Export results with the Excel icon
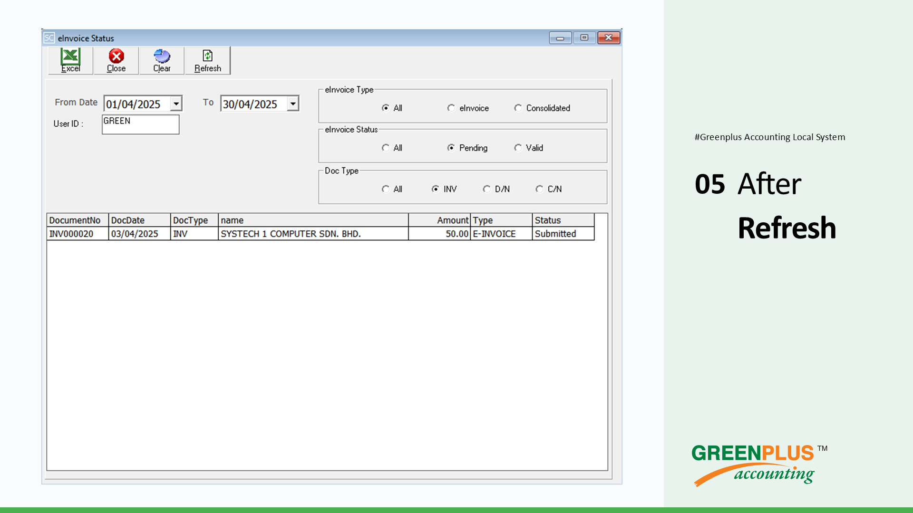The image size is (913, 513). coord(70,60)
